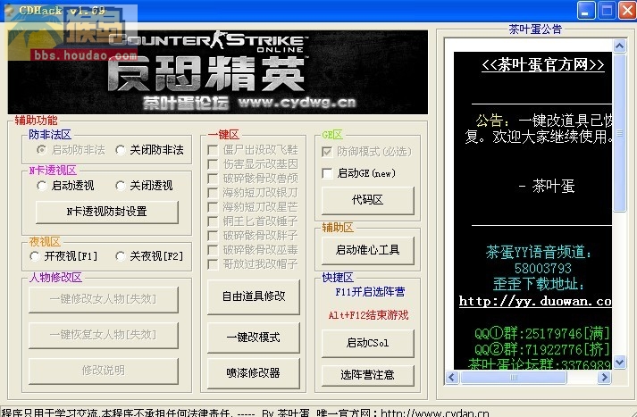
Task: Click announcement horizontal scrollbar thumb
Action: tap(514, 378)
